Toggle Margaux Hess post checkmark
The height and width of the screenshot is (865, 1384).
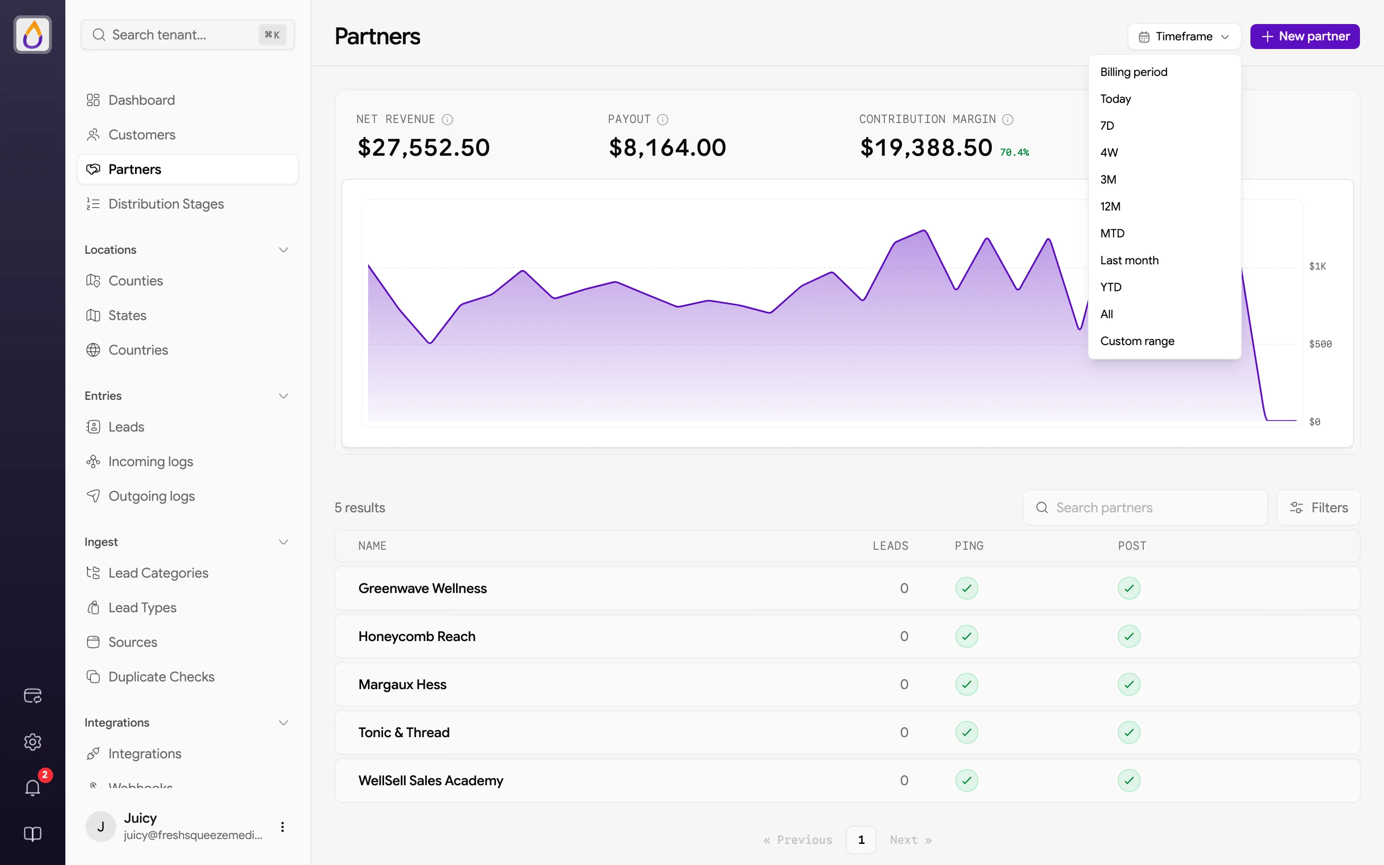coord(1129,684)
